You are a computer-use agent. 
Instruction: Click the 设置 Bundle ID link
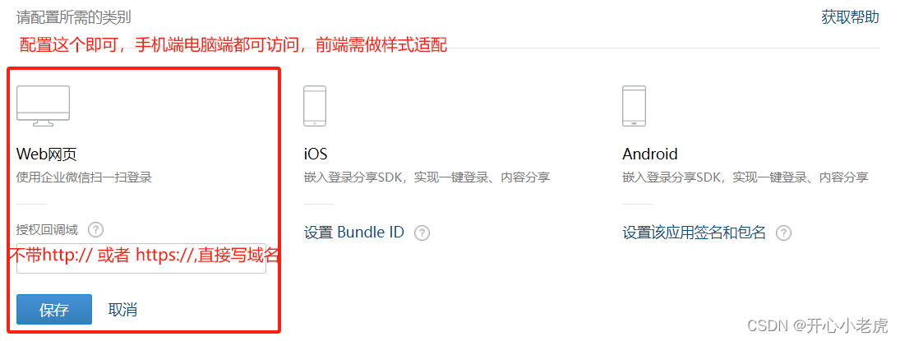click(353, 233)
